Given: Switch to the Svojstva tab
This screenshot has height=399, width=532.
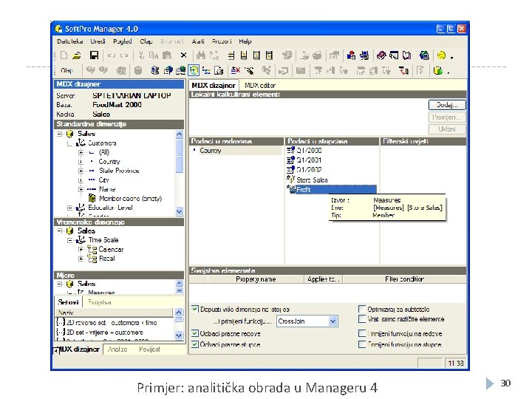Looking at the screenshot, I should click(x=100, y=302).
